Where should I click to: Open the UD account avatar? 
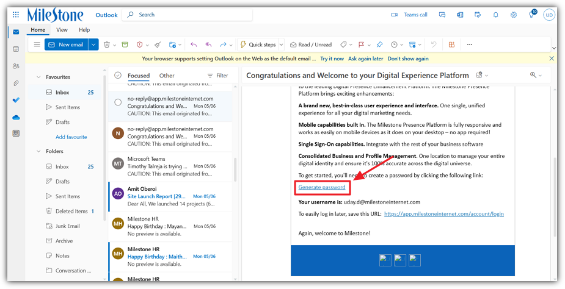pyautogui.click(x=549, y=15)
